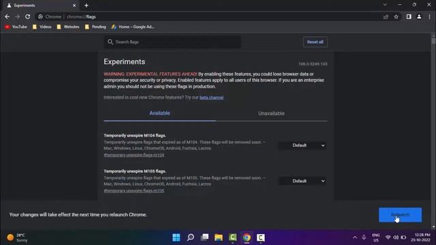Open Task View in the taskbar

click(x=204, y=238)
